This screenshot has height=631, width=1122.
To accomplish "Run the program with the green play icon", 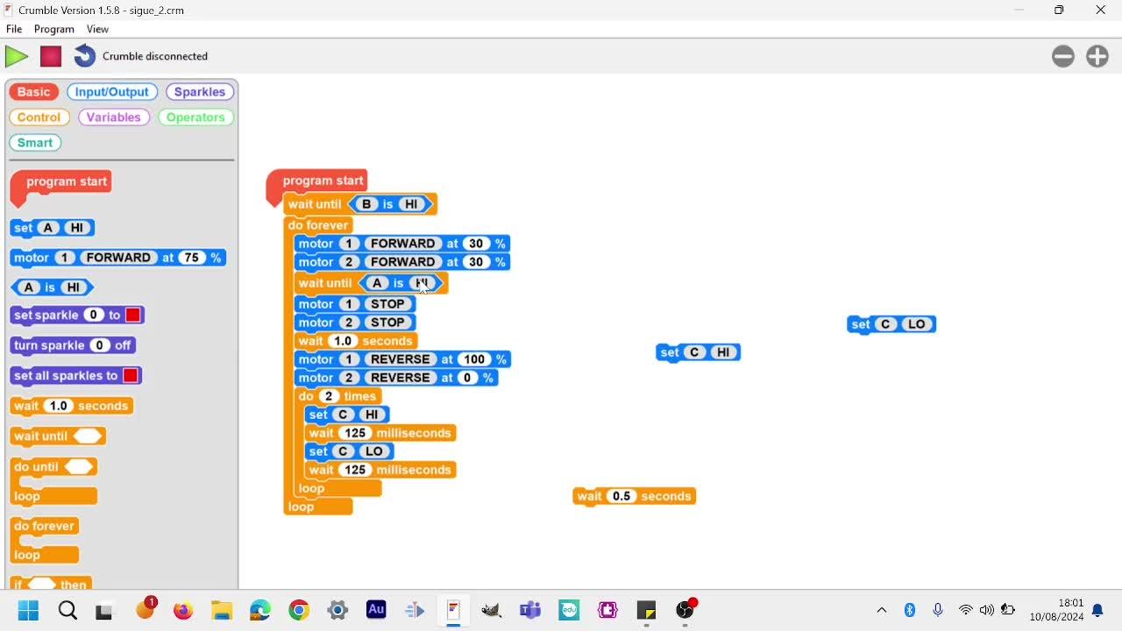I will pos(16,56).
